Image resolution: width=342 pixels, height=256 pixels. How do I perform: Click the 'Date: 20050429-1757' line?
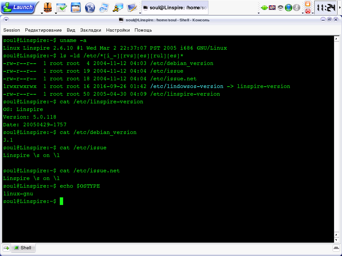(35, 125)
